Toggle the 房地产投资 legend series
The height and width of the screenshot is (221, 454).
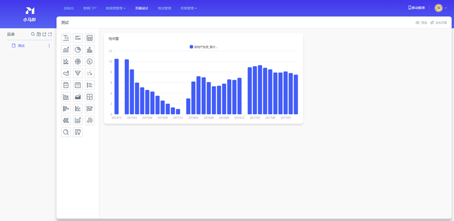(204, 47)
